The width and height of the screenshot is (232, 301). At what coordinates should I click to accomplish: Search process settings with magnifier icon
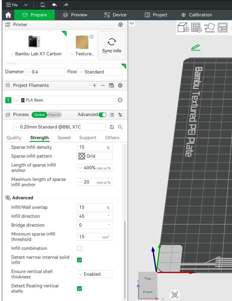120,127
